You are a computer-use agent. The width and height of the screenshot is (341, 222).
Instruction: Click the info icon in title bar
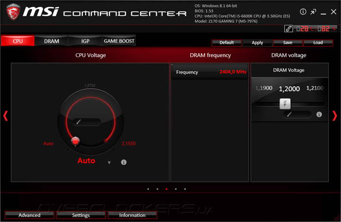(303, 12)
